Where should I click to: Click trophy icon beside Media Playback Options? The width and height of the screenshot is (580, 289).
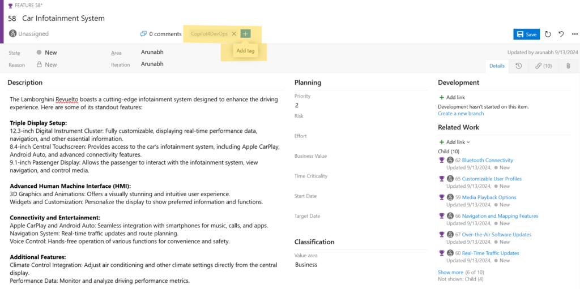pyautogui.click(x=441, y=197)
